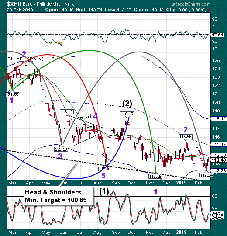This screenshot has height=236, width=227.
Task: Click the price label 117.92
Action: (84, 116)
